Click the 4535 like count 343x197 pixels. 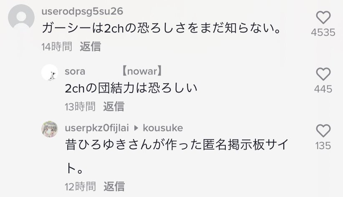(323, 32)
